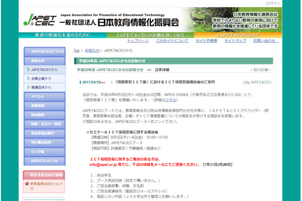Open the 教育委員会向けメルマガ link
302x201 pixels.
tap(46, 186)
